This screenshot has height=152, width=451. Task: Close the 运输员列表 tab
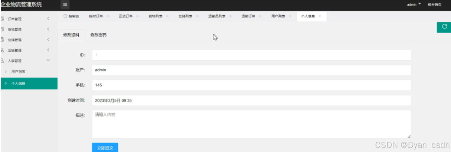230,16
